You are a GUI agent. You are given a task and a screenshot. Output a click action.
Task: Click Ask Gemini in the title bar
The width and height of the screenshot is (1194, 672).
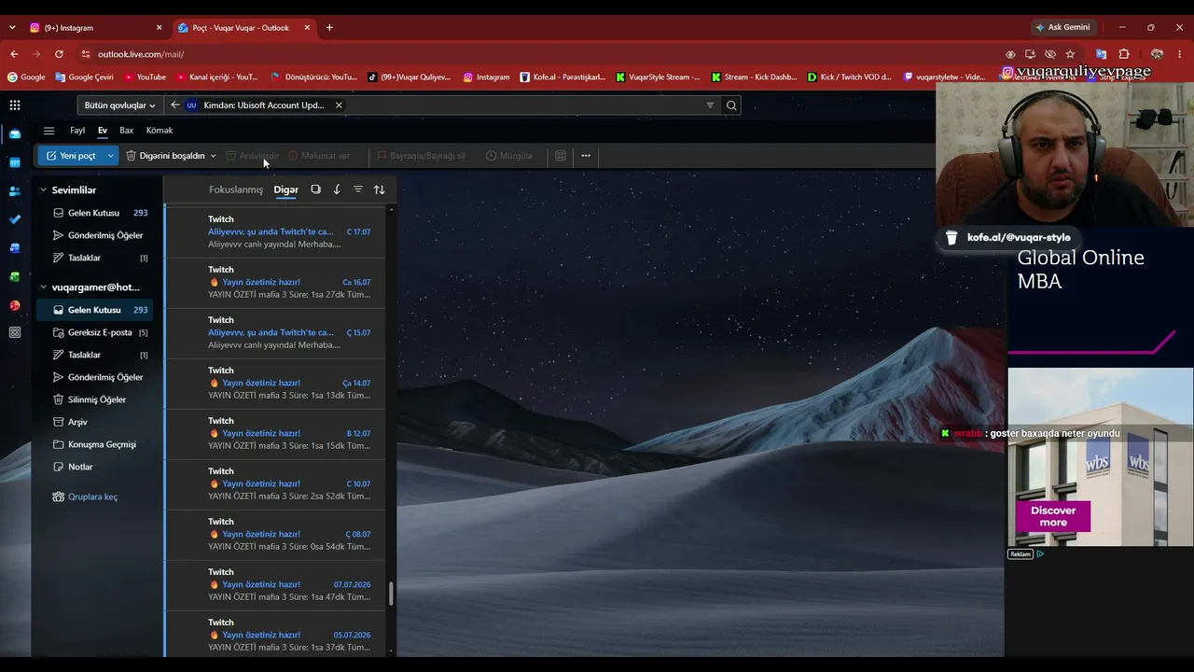[x=1062, y=28]
